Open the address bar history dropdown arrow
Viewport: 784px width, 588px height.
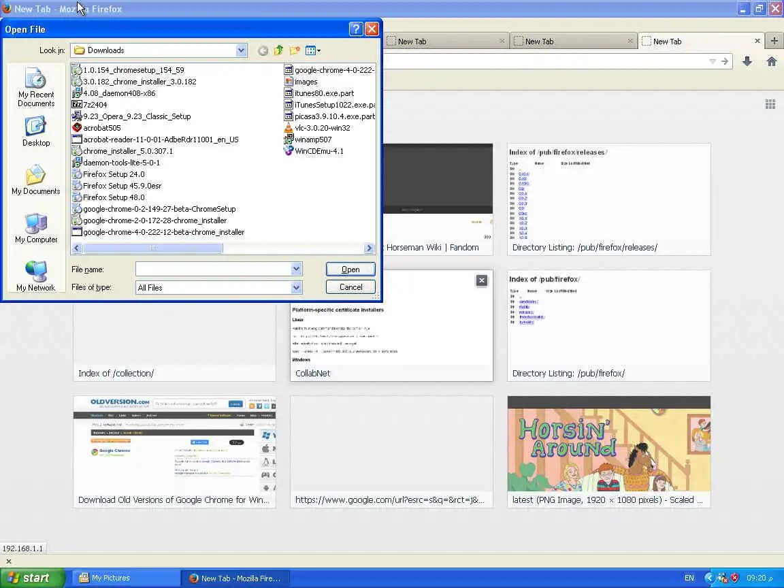[713, 61]
